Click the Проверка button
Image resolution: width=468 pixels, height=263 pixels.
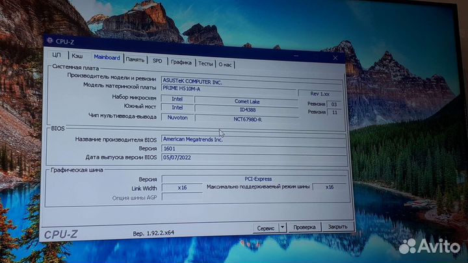coord(304,227)
